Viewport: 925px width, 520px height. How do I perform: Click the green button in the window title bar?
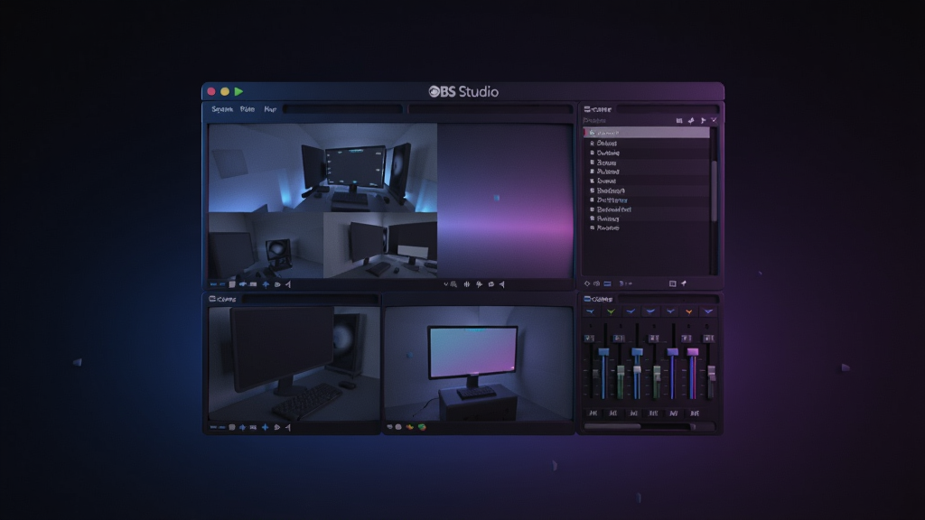[x=238, y=91]
